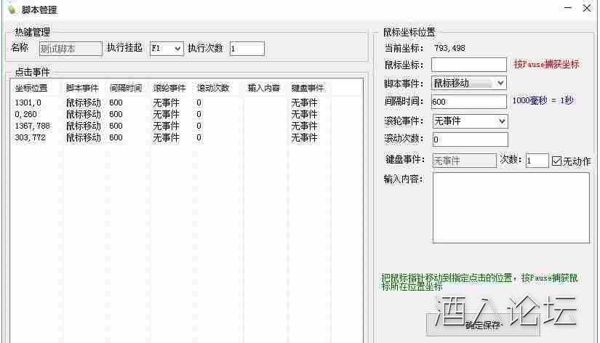
Task: Click the 滚轮事件 column header in list
Action: tap(169, 88)
